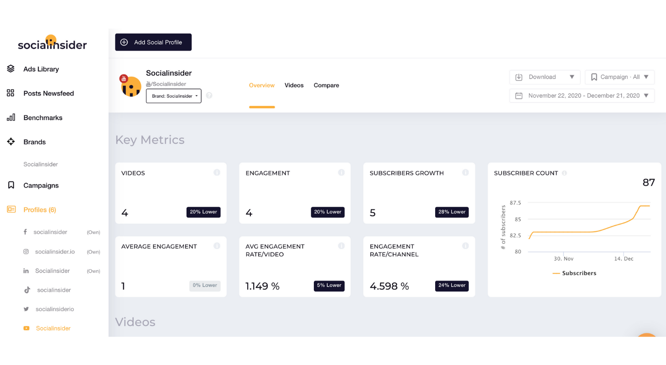The image size is (666, 365).
Task: Open the Ads Library layers icon
Action: tap(11, 69)
